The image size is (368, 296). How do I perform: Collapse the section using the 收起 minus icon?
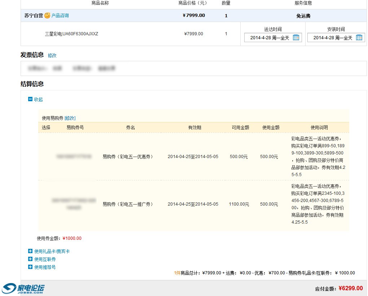pyautogui.click(x=30, y=99)
